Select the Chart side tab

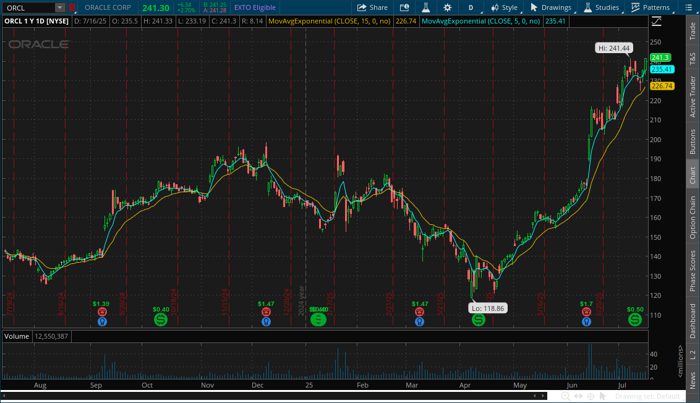693,176
